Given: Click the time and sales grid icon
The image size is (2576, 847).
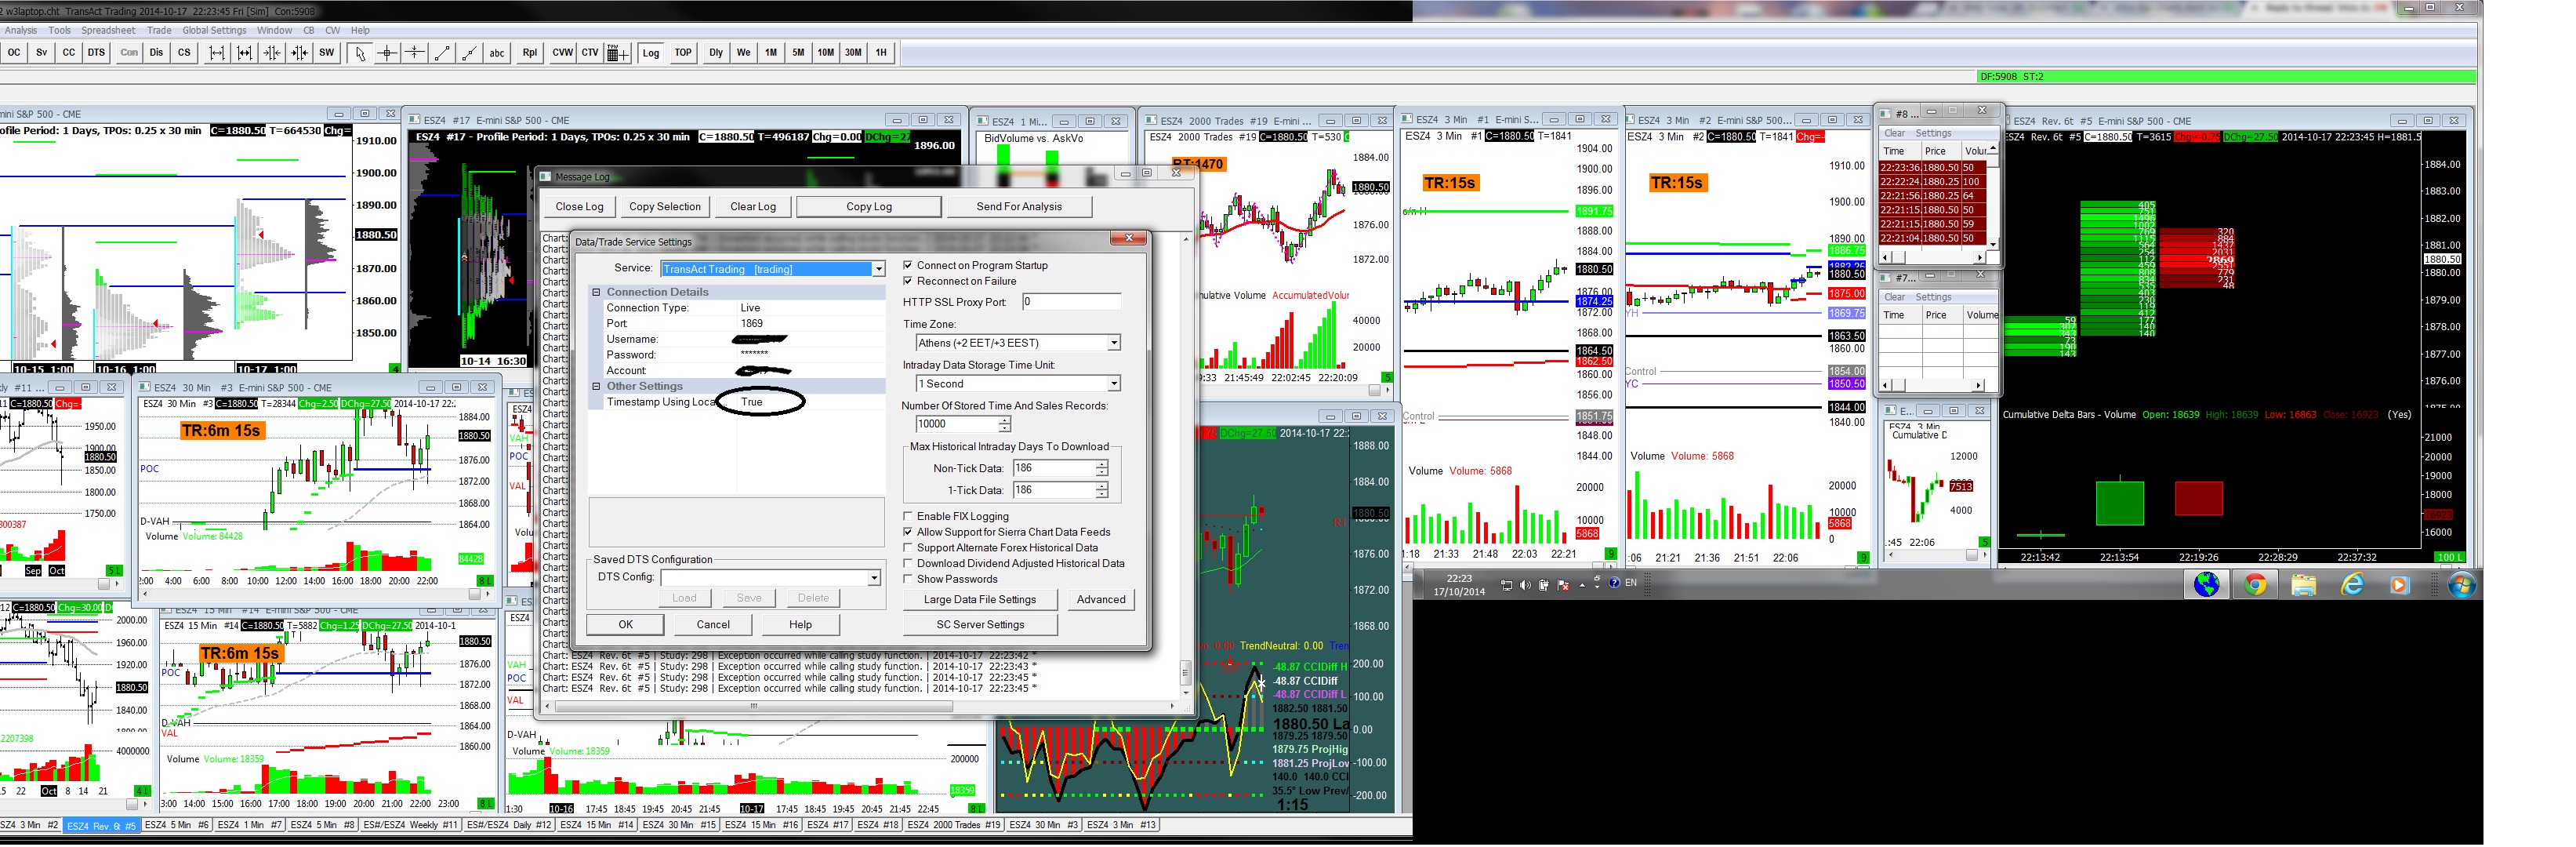Looking at the screenshot, I should coord(617,53).
